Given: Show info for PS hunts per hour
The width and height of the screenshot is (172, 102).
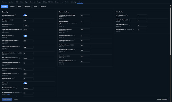Looking at the screenshot, I should (21, 93).
